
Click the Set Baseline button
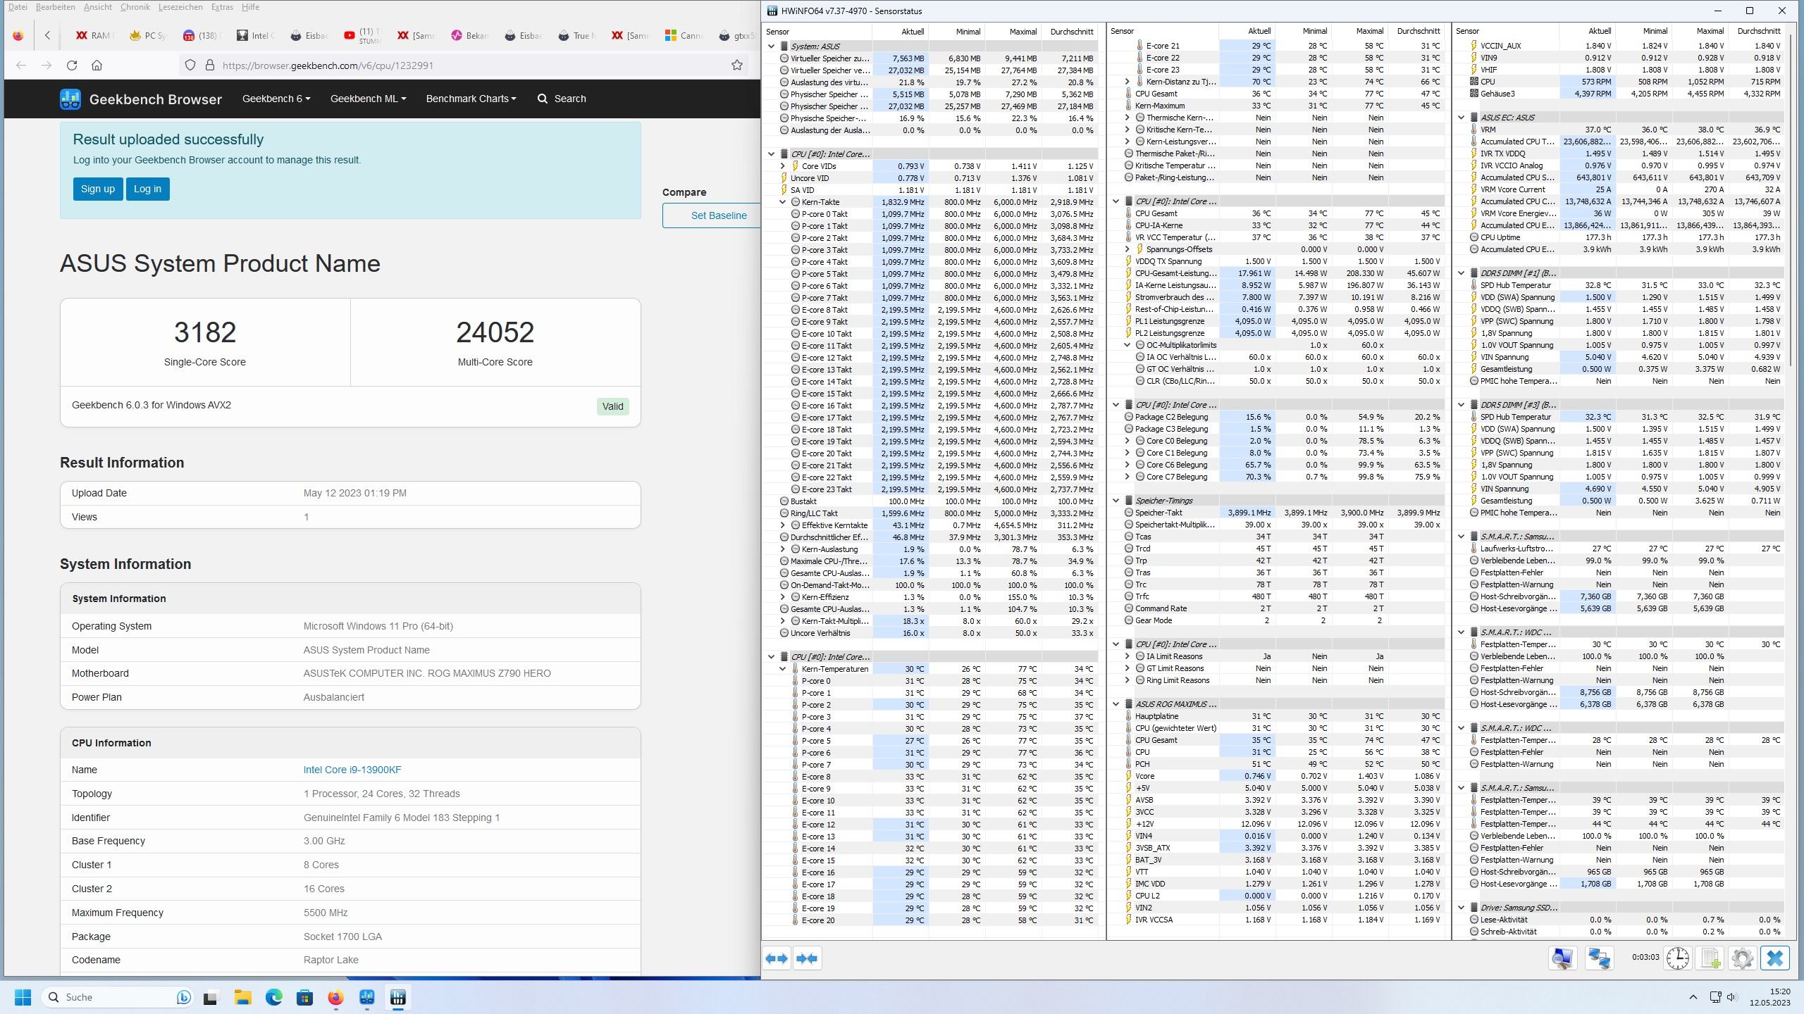tap(712, 215)
